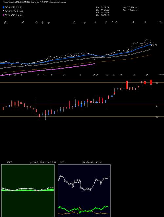
Task: Click the 20 price axis label
Action: tap(157, 117)
